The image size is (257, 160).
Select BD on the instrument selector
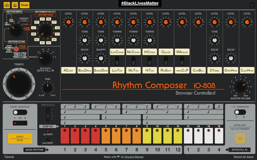pos(37,39)
